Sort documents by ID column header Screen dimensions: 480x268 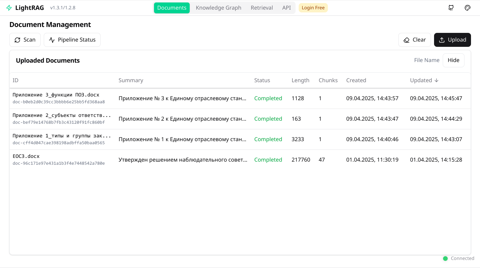tap(16, 80)
